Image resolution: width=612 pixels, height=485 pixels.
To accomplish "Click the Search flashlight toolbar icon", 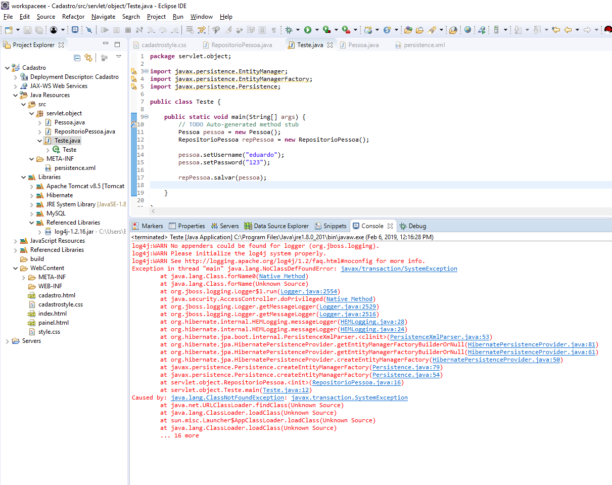I will point(432,30).
